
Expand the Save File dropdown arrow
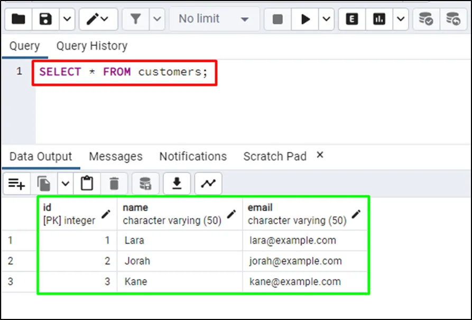tap(67, 19)
